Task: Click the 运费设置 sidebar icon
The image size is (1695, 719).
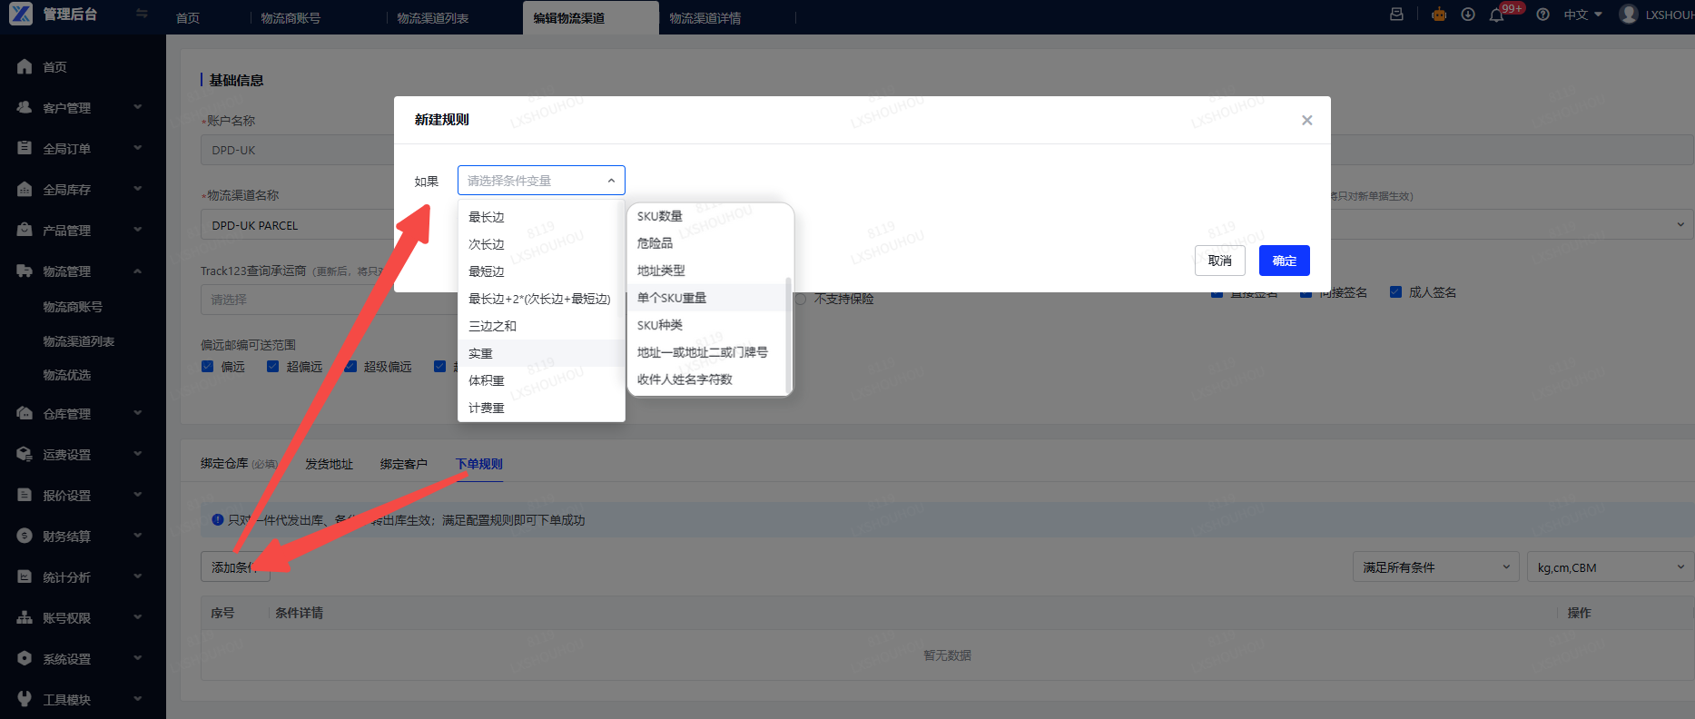Action: pos(25,454)
